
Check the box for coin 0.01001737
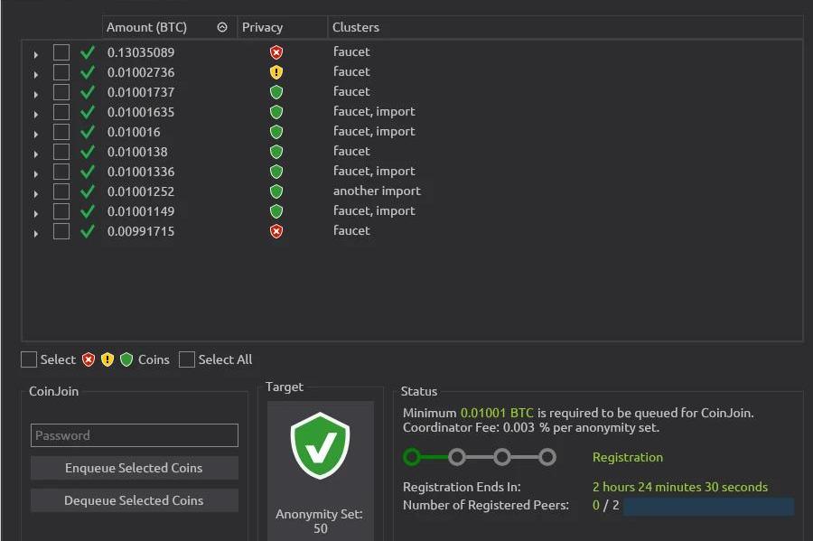tap(61, 92)
